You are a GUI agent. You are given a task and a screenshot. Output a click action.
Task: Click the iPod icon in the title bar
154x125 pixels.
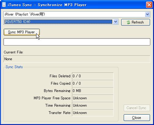click(x=4, y=5)
